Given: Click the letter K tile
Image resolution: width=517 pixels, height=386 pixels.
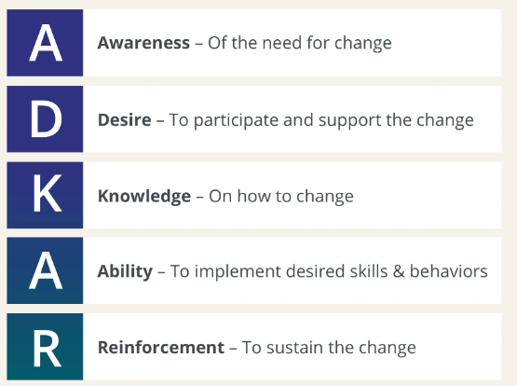Looking at the screenshot, I should [x=45, y=195].
